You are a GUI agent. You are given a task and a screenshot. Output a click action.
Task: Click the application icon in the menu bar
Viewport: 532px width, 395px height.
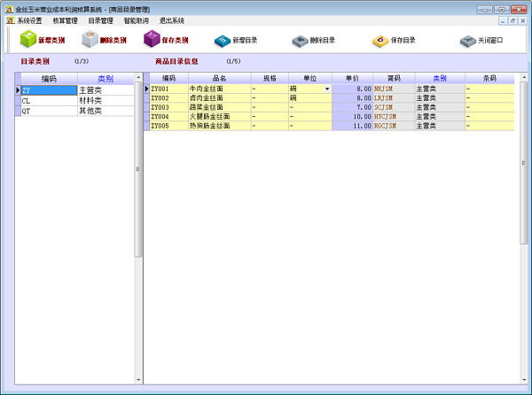coord(11,20)
